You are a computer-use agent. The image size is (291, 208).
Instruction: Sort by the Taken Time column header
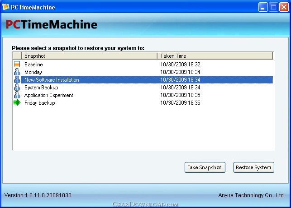pos(215,55)
